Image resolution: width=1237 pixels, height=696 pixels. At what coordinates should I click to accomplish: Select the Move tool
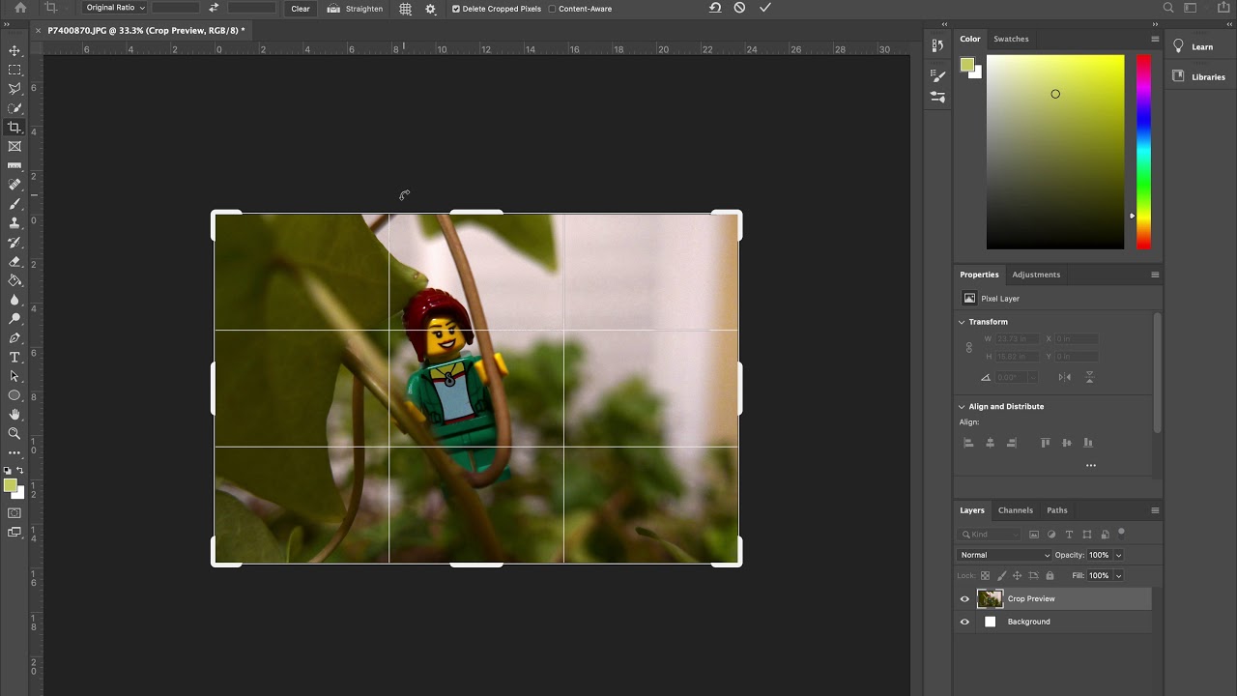coord(14,50)
